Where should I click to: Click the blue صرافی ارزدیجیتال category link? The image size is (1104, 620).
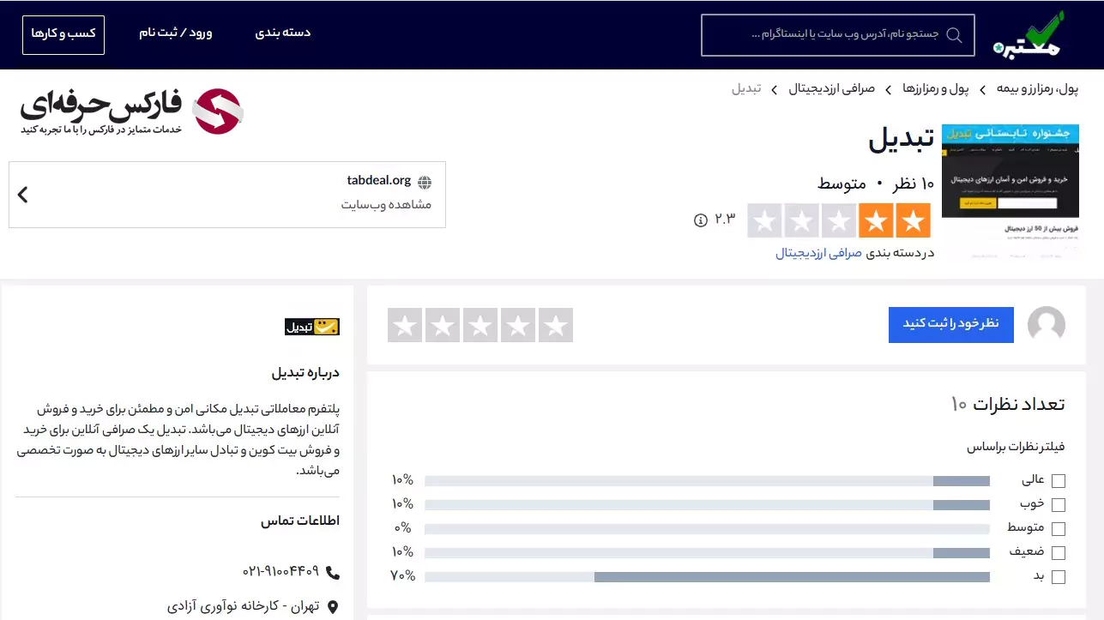[x=818, y=253]
